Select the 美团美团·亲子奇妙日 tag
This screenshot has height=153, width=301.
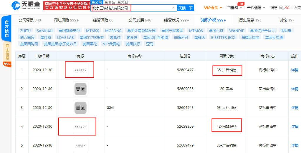tap(60, 44)
